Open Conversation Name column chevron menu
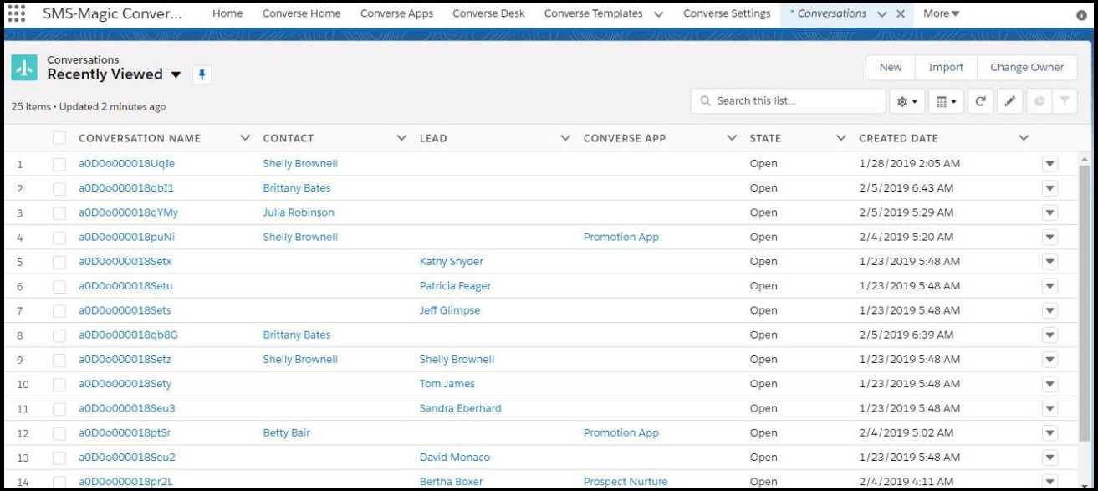 [245, 138]
